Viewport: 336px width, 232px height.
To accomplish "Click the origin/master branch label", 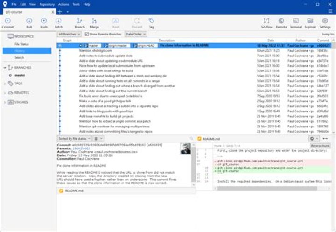I will tap(117, 45).
